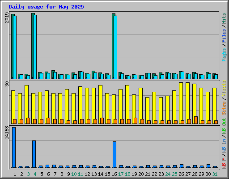Click the chart title 'Daily usage for May 2025'
This screenshot has width=229, height=179.
(x=46, y=7)
